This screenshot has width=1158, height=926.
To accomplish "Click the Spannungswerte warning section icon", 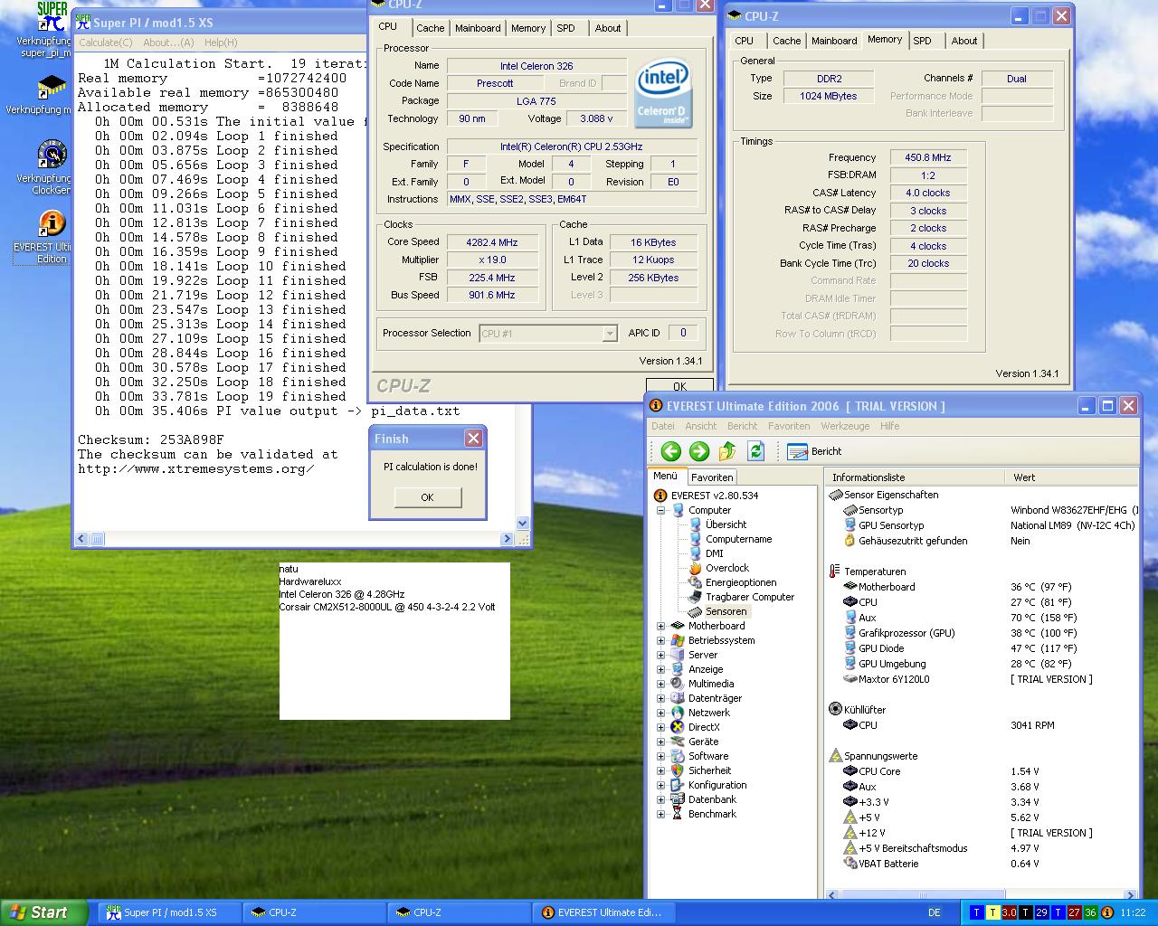I will click(x=835, y=756).
